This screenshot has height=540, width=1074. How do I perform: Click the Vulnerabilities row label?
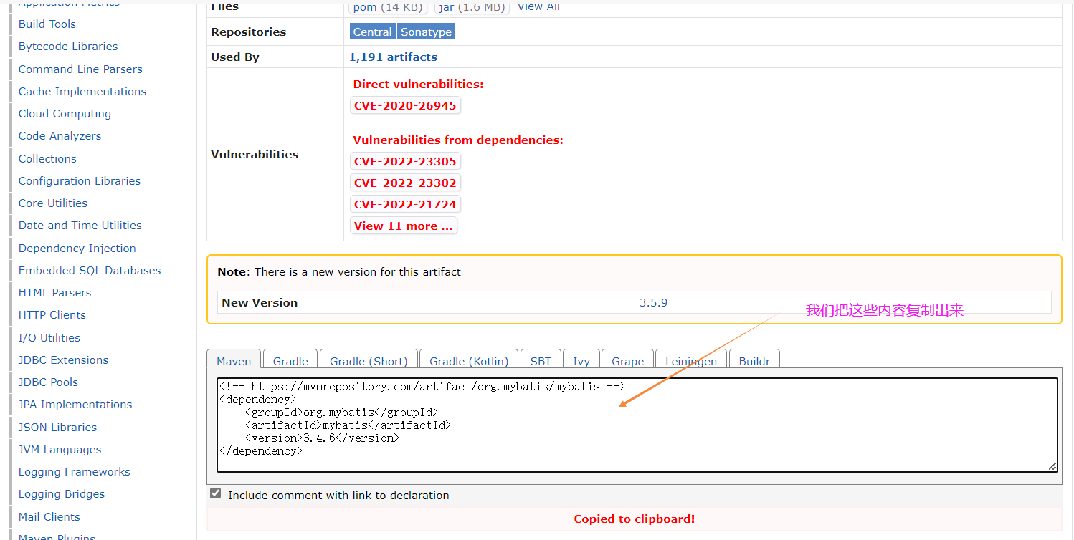tap(255, 154)
